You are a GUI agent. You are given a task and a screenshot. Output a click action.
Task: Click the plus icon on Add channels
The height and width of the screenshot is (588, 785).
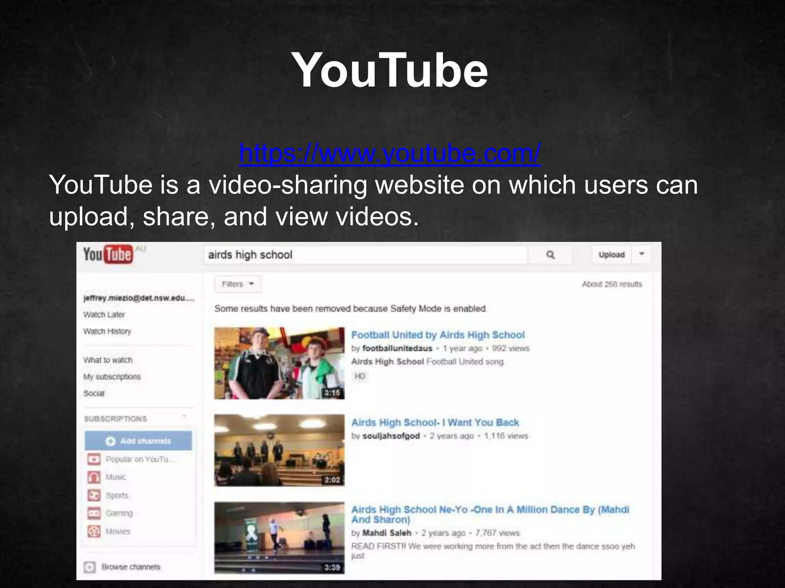pos(110,441)
